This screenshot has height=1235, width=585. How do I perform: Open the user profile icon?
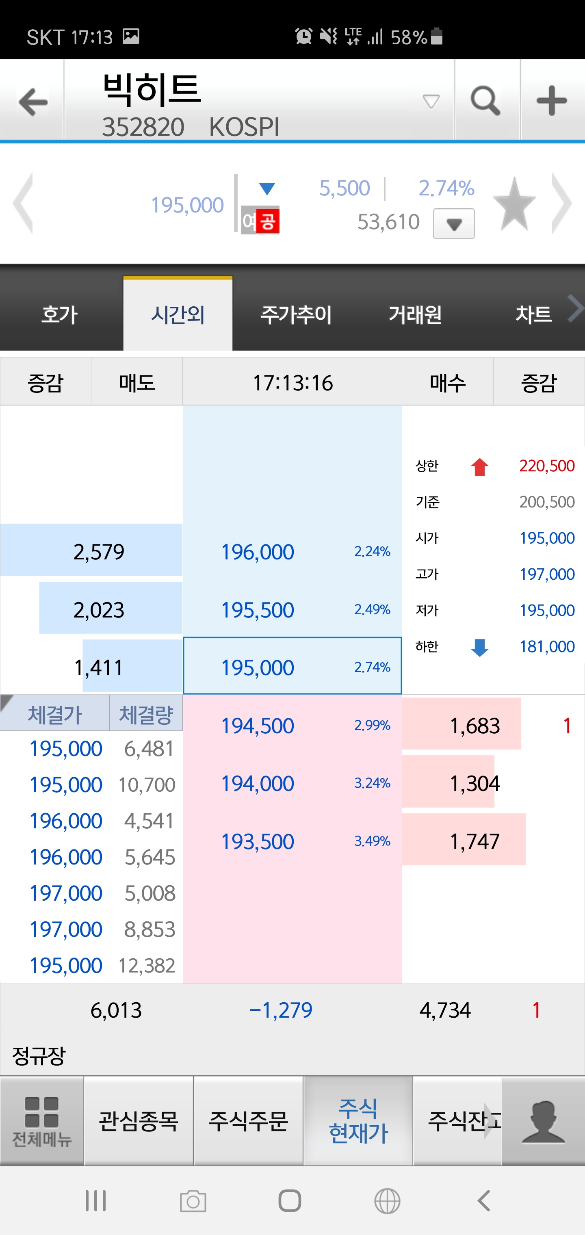543,1122
